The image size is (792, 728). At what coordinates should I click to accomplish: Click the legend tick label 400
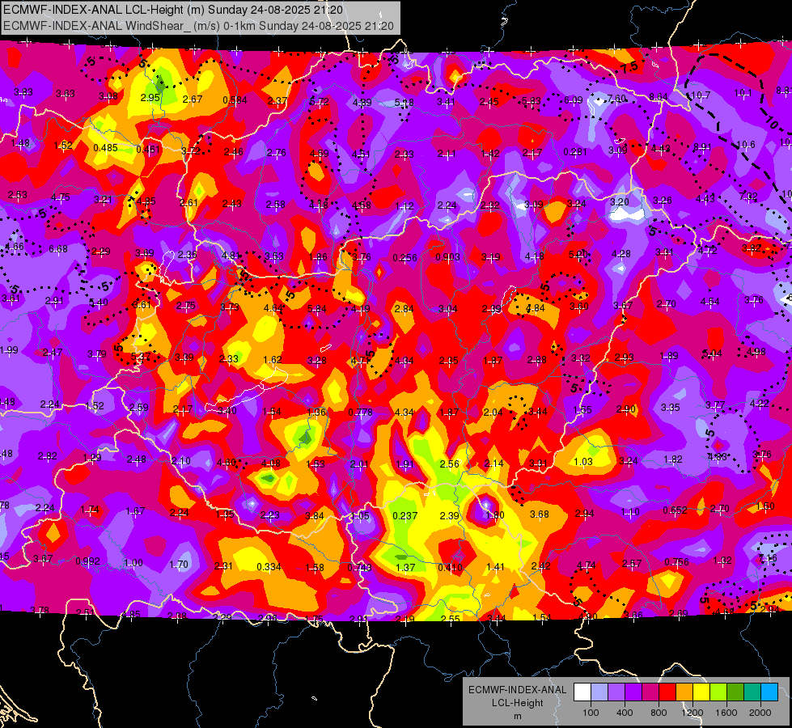point(625,713)
